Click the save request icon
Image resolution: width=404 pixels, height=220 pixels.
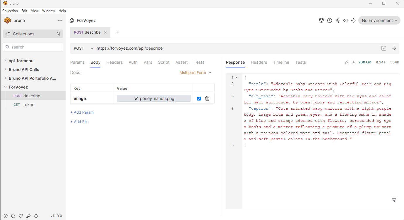click(384, 48)
